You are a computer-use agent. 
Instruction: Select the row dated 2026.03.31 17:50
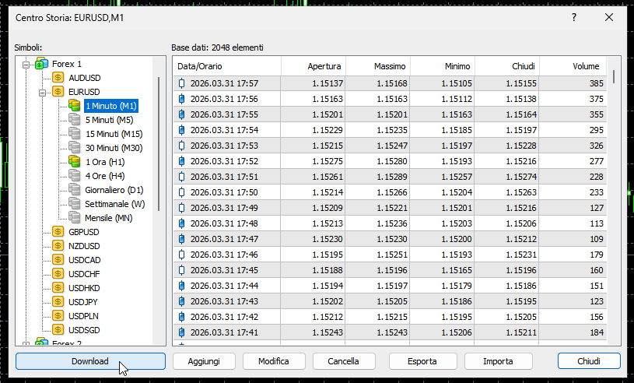click(x=391, y=192)
